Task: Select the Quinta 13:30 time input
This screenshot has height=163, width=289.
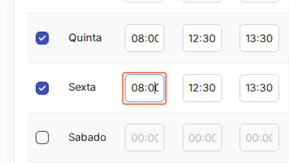Action: (x=259, y=38)
